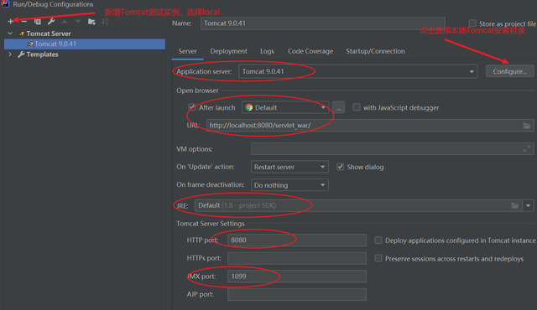Switch to the Server tab
Viewport: 537px width, 310px height.
click(187, 51)
